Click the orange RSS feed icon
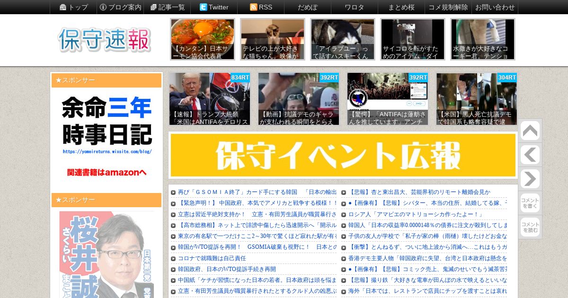 [x=253, y=7]
